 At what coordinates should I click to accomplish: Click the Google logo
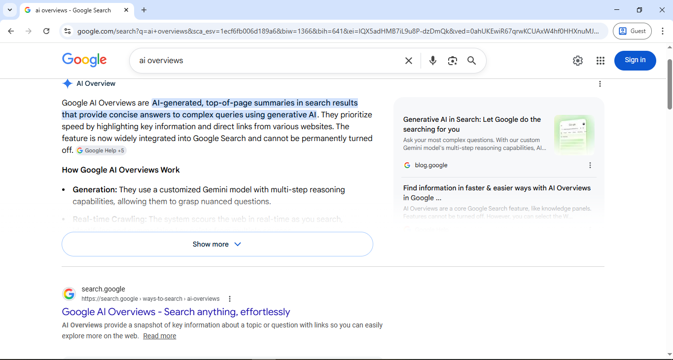84,60
